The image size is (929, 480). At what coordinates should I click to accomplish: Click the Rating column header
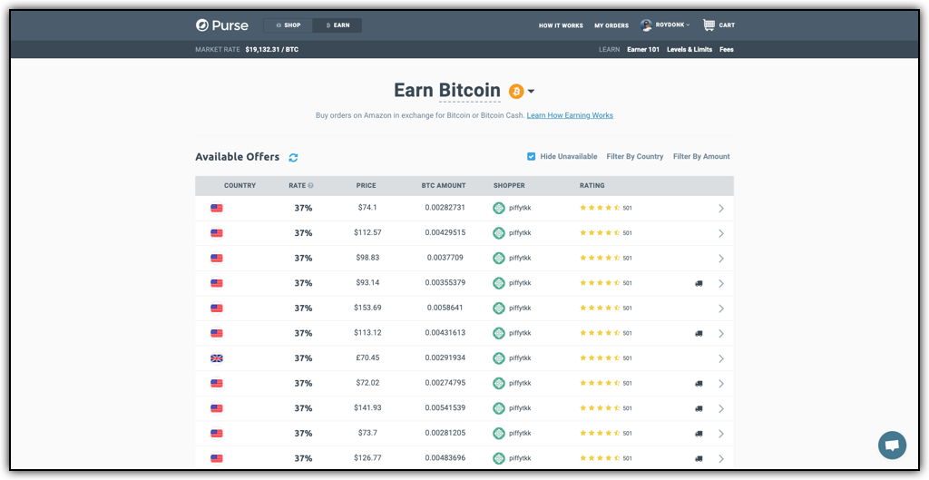pos(592,185)
